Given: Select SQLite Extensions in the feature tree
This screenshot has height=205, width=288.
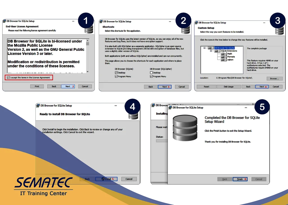Looking at the screenshot, I should click(x=229, y=51).
